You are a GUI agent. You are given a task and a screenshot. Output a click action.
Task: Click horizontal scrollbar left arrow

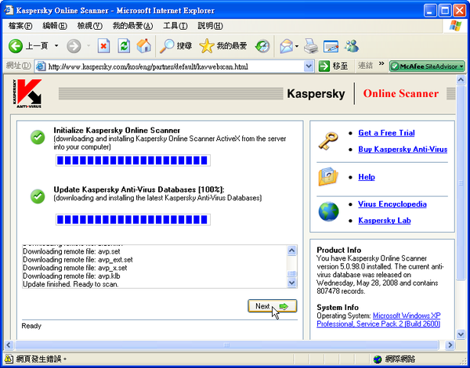tap(9, 345)
